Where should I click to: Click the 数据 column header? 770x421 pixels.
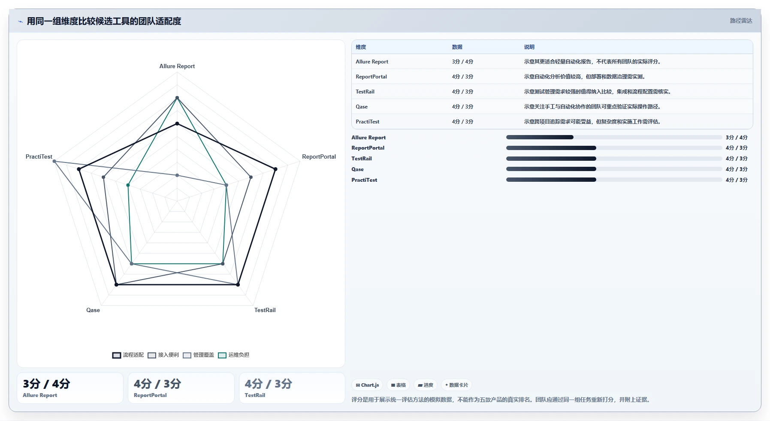coord(457,47)
